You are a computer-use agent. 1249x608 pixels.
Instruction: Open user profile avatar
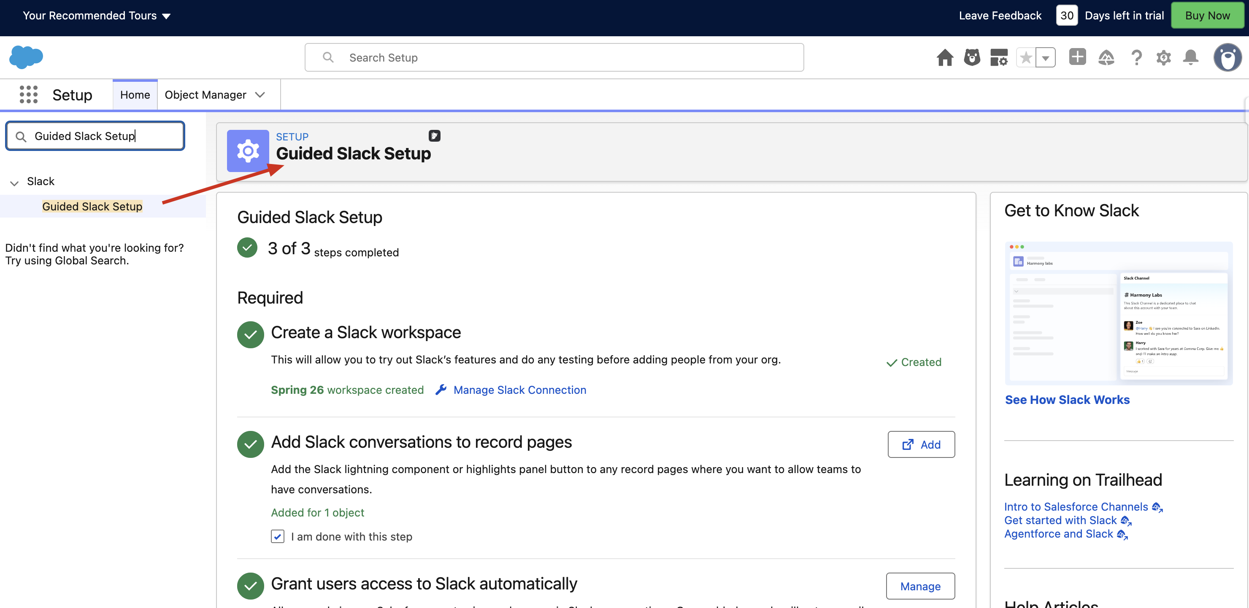1227,58
